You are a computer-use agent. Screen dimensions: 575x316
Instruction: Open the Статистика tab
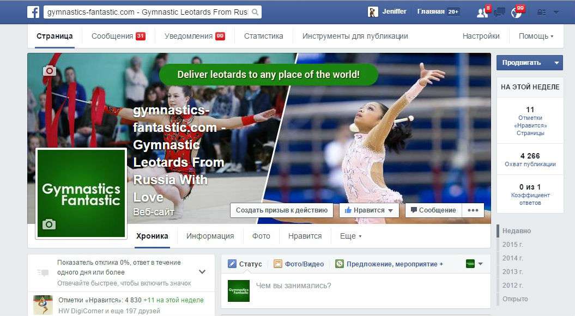pos(264,36)
